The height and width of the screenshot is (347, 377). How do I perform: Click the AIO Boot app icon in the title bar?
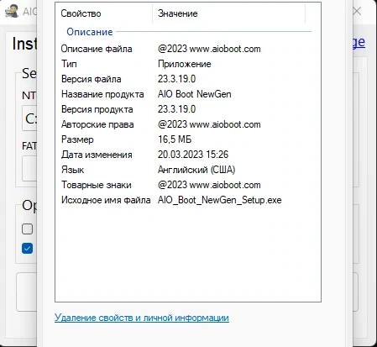click(x=12, y=12)
